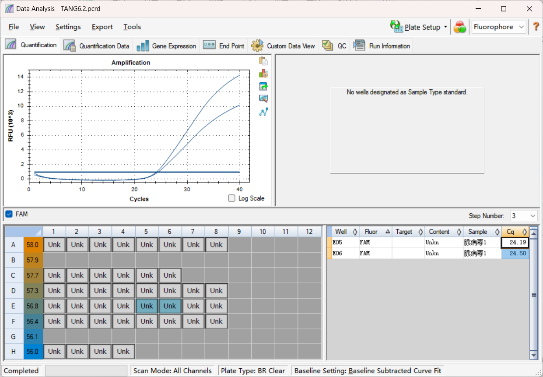The height and width of the screenshot is (377, 543).
Task: Switch to Quantification tab
Action: click(x=32, y=45)
